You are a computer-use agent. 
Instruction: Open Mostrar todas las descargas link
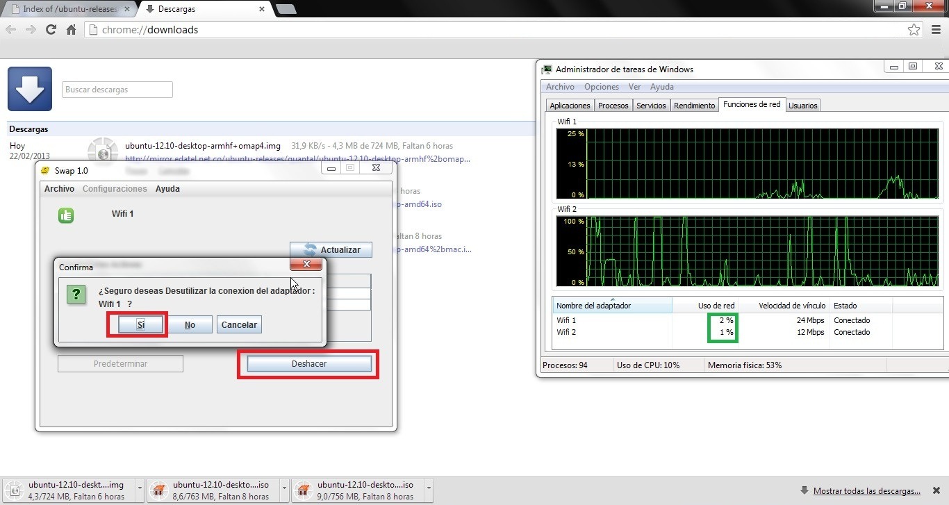867,491
